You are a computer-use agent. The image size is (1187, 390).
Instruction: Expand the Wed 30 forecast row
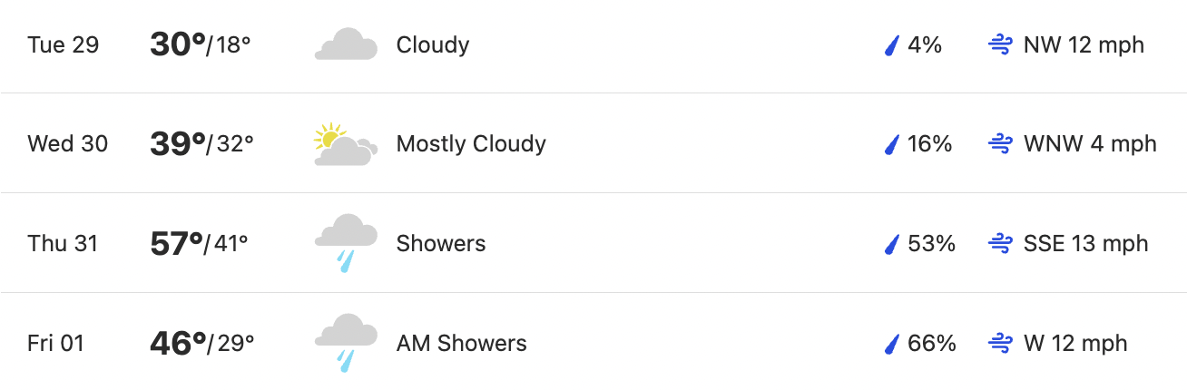point(593,143)
